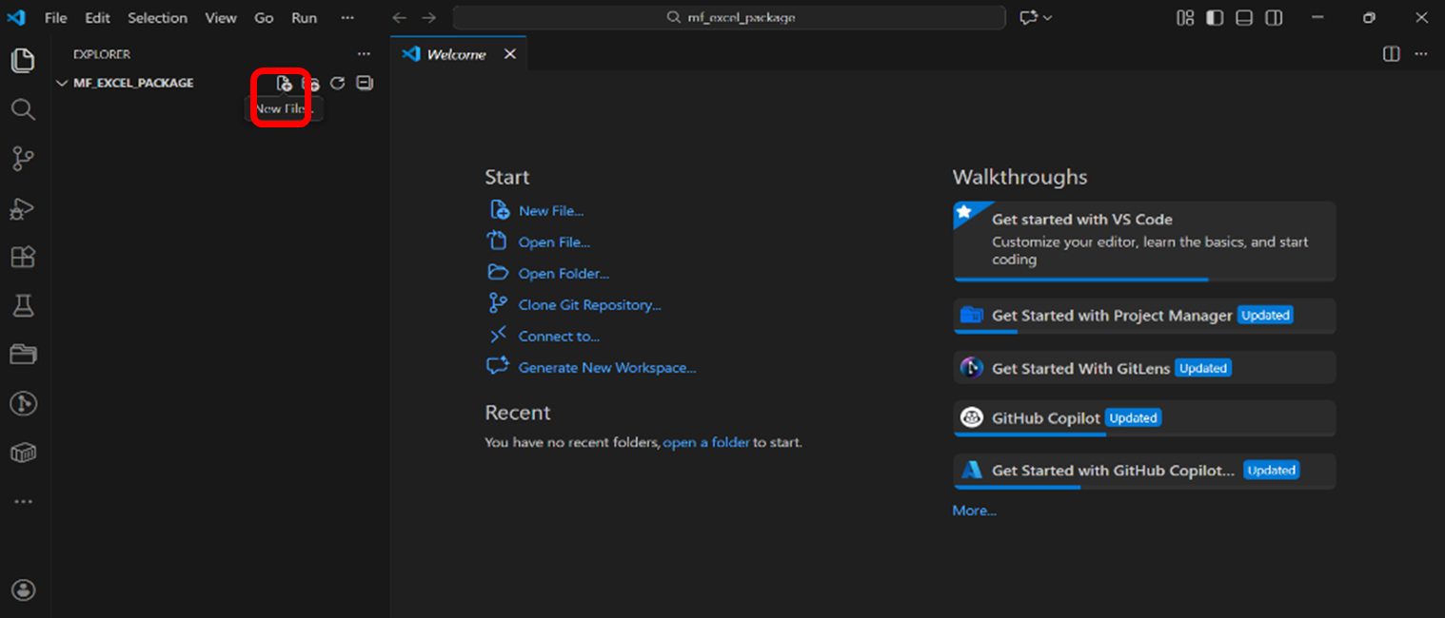Open the Source Control view
This screenshot has width=1445, height=618.
23,159
